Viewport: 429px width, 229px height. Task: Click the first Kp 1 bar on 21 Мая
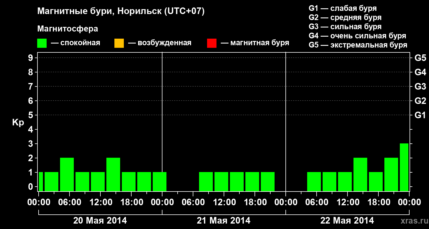(x=206, y=181)
